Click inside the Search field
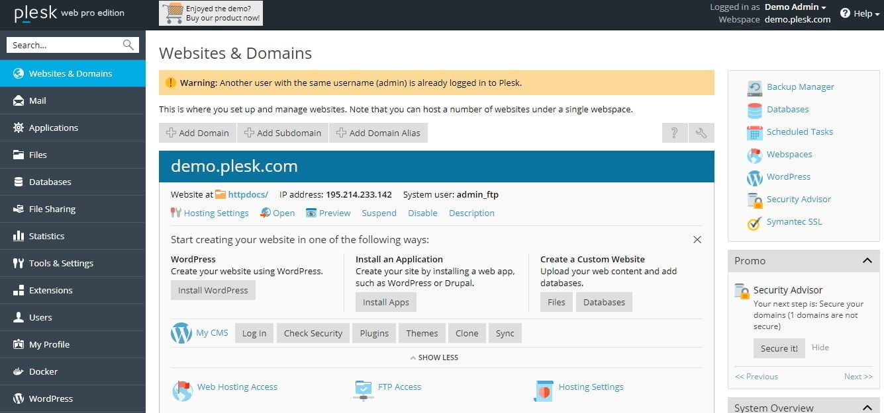 click(x=63, y=44)
